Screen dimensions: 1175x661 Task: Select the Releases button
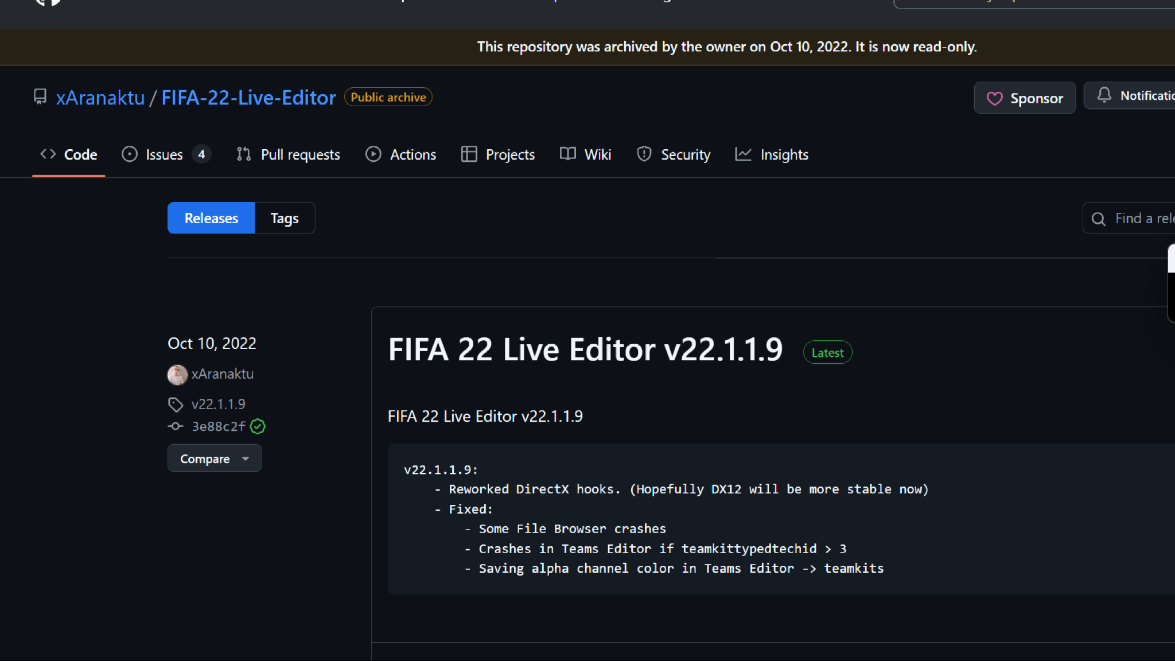[x=211, y=218]
